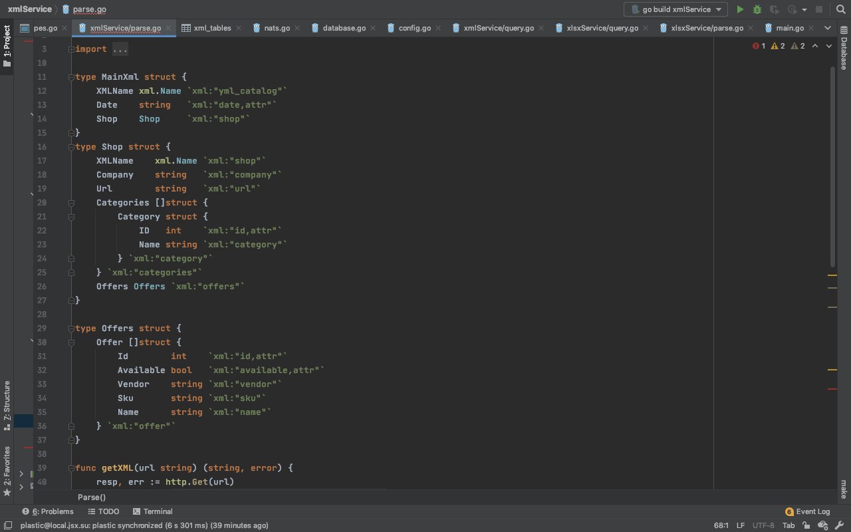Image resolution: width=851 pixels, height=532 pixels.
Task: Open Search Everywhere magnifier icon
Action: (840, 9)
